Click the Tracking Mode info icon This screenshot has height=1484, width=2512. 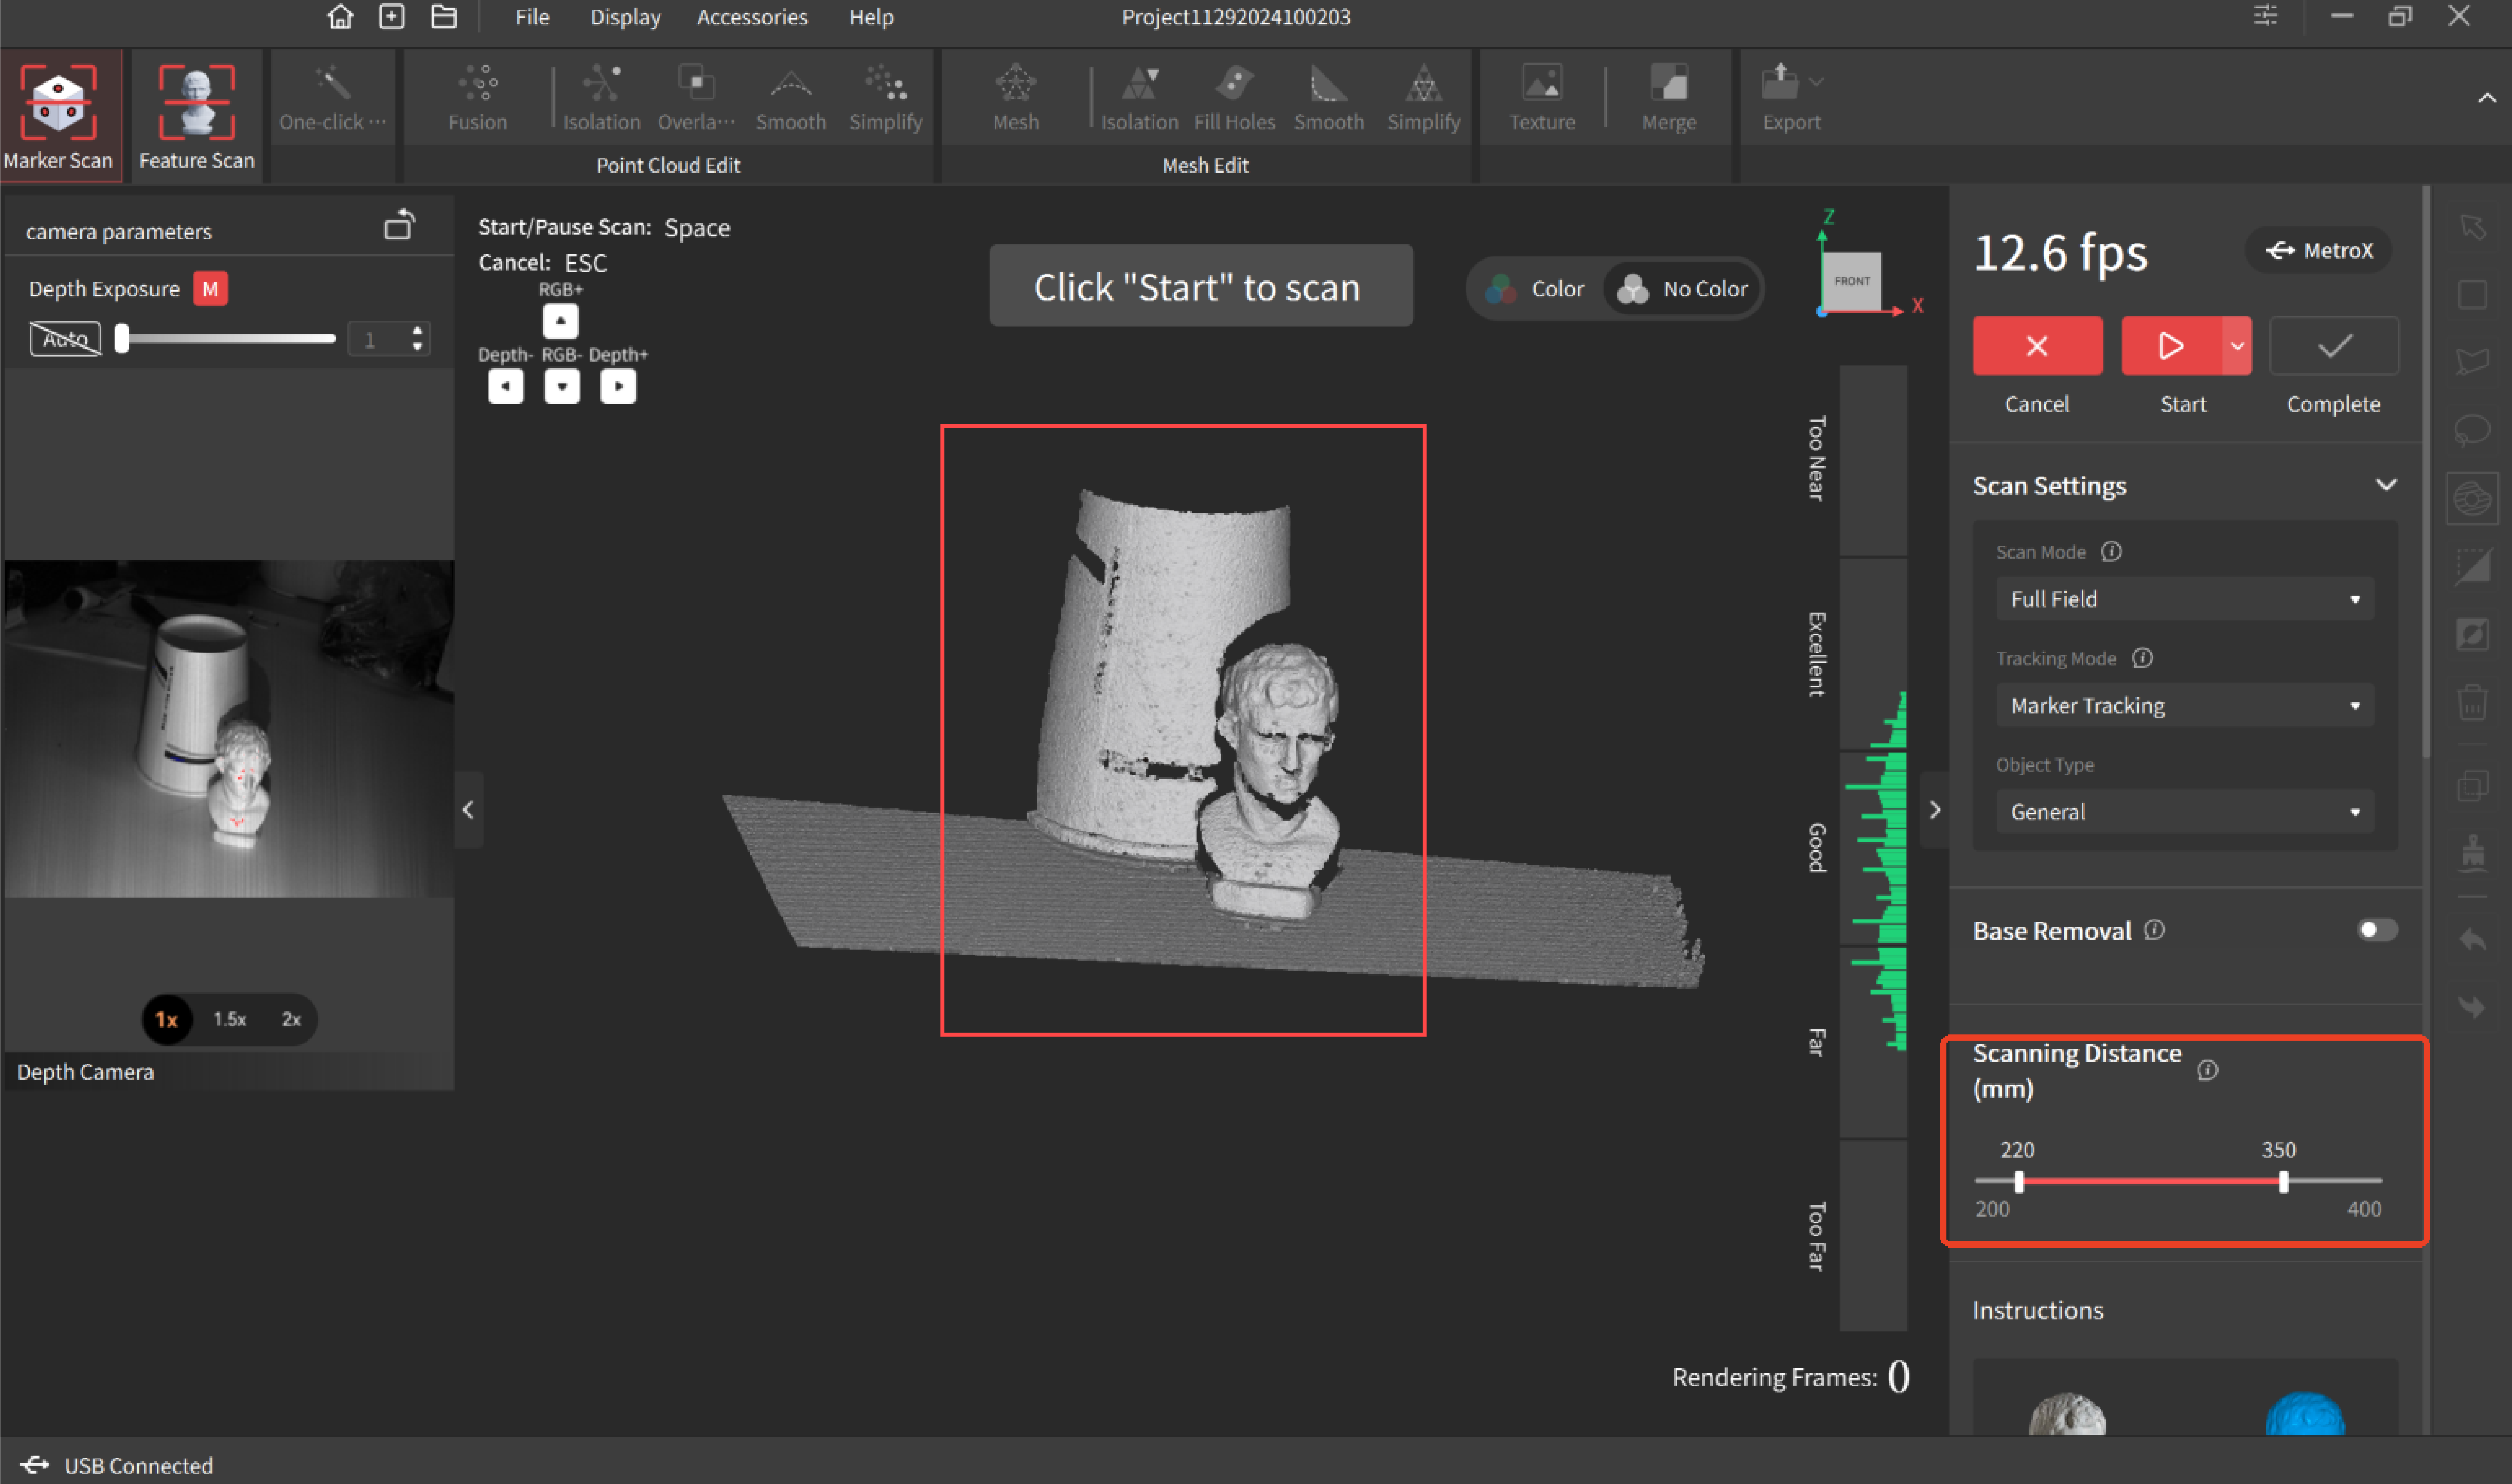(x=2142, y=658)
